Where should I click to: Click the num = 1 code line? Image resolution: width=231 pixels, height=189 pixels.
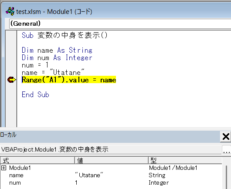point(35,65)
